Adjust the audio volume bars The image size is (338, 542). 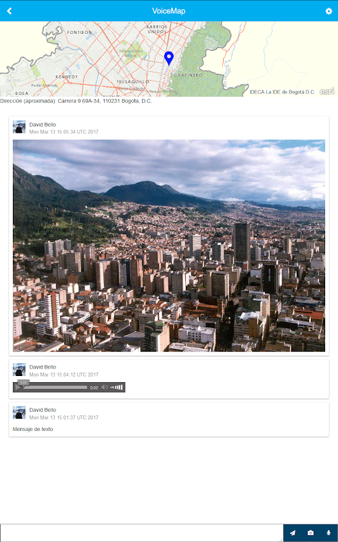(116, 388)
